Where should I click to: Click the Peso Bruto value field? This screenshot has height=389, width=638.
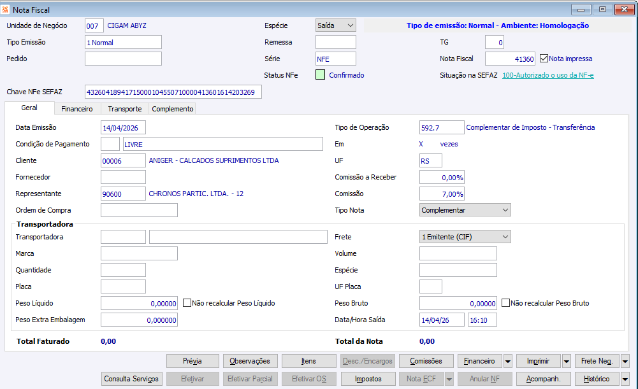(x=458, y=303)
